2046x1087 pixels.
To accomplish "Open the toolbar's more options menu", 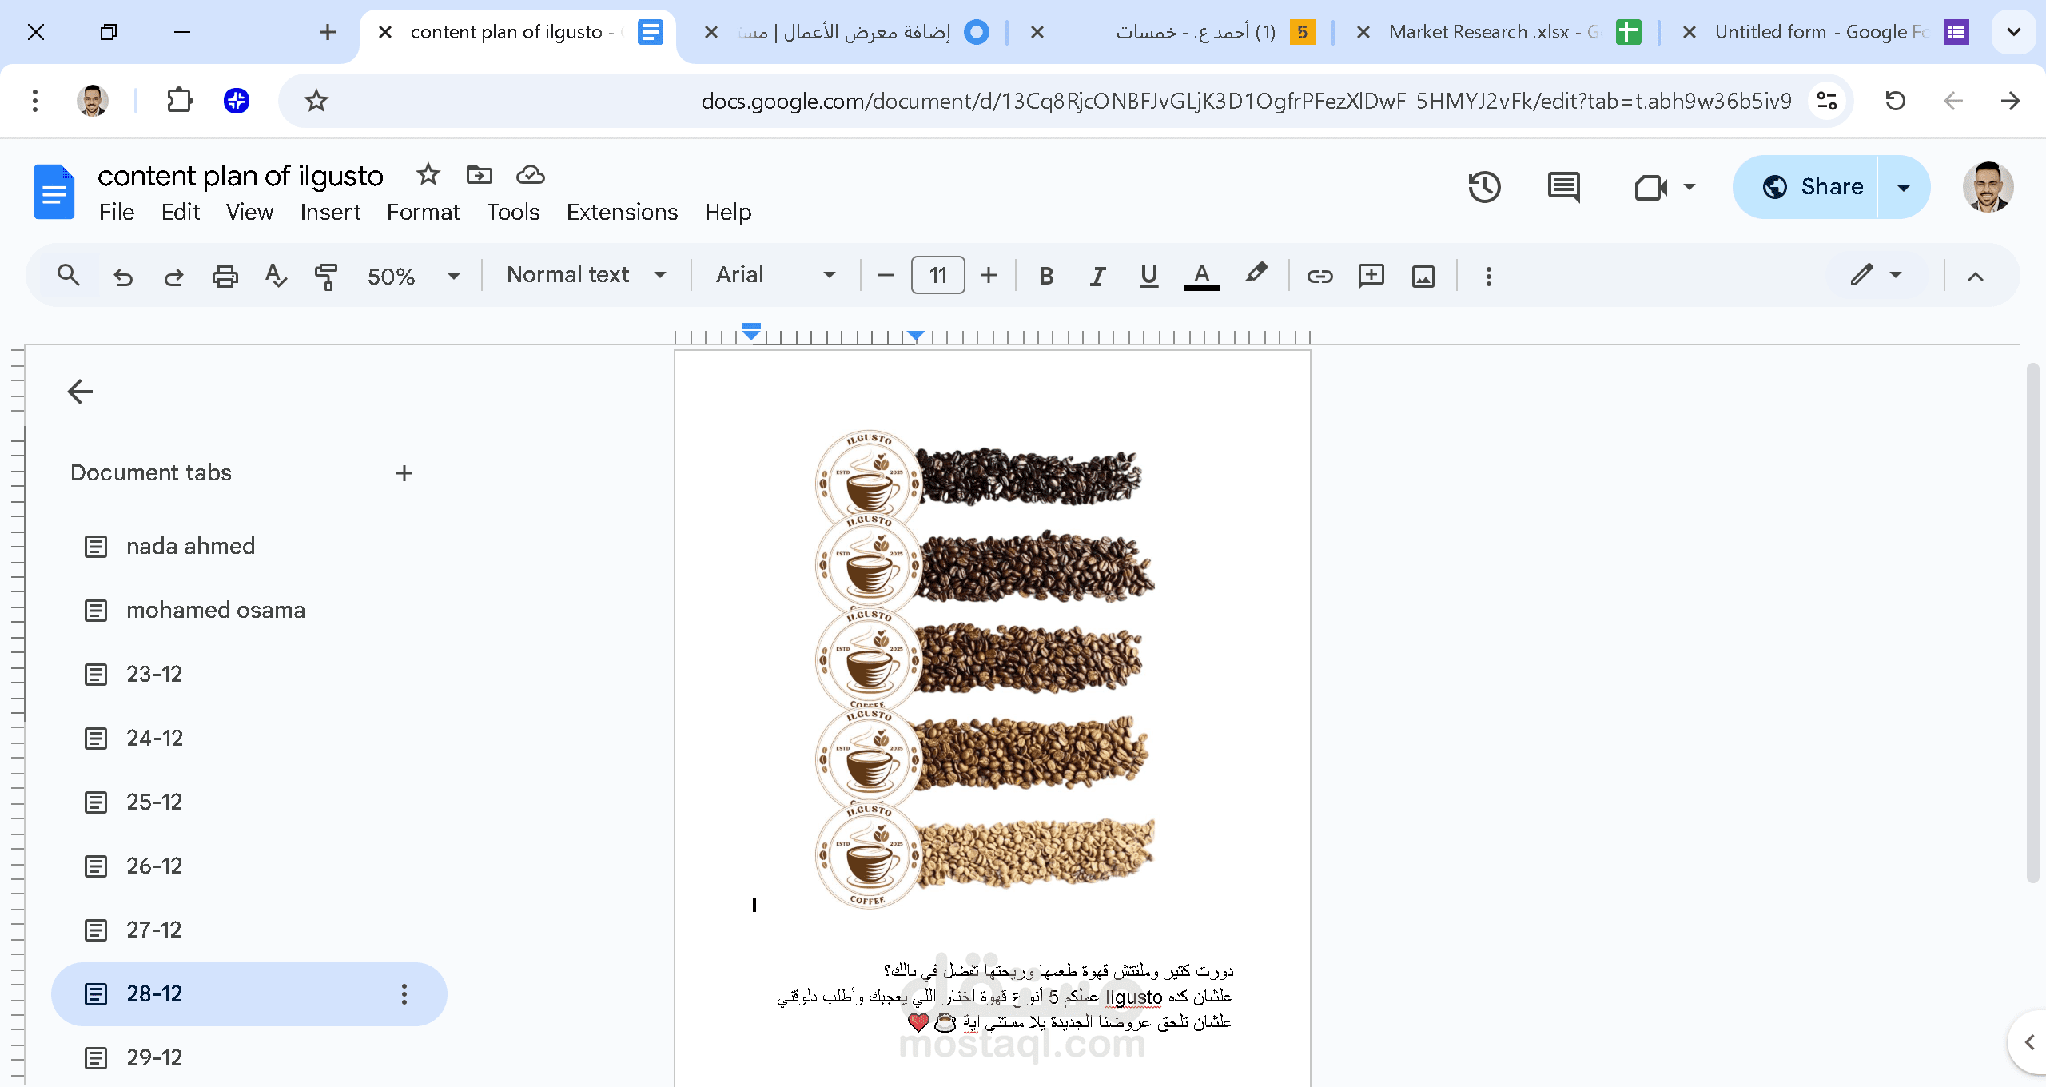I will [x=1488, y=276].
